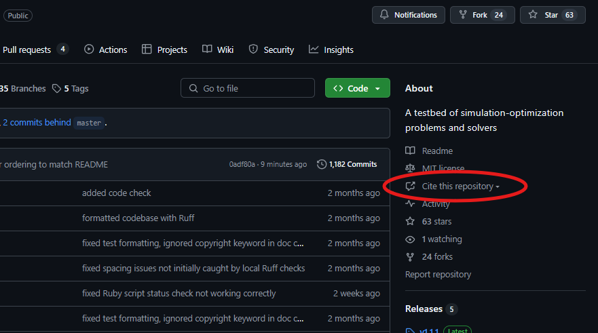Image resolution: width=598 pixels, height=333 pixels.
Task: Click the fork icon beside 24 forks
Action: click(410, 257)
